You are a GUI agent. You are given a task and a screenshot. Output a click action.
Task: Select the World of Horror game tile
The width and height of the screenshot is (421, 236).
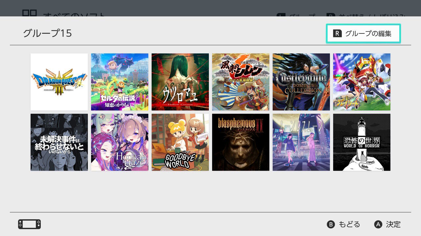(x=362, y=142)
